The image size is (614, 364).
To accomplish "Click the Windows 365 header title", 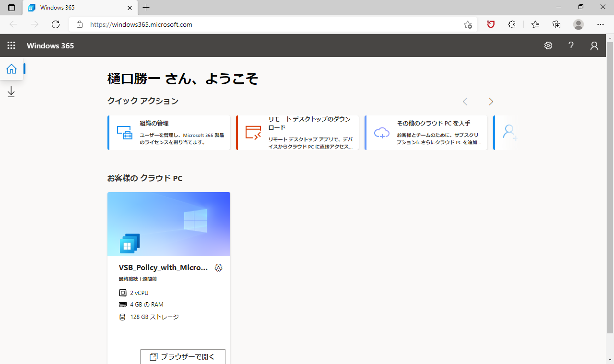I will [50, 45].
